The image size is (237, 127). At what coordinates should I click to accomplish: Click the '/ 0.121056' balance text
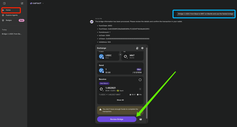[x=137, y=72]
